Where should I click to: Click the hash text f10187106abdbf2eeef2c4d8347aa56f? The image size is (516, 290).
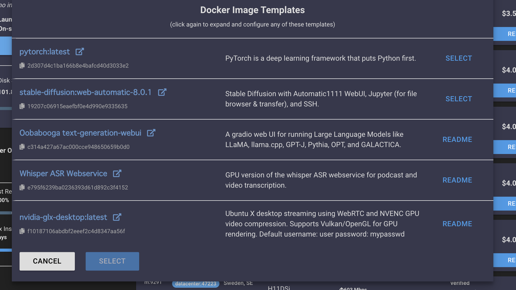76,231
